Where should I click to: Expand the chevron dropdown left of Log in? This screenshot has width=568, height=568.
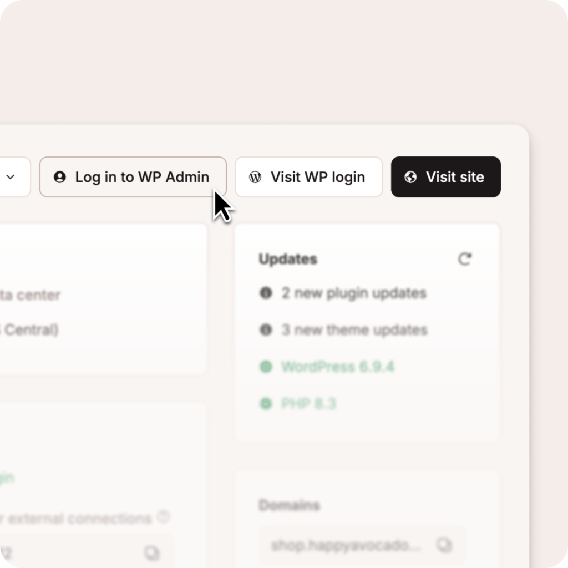click(11, 177)
